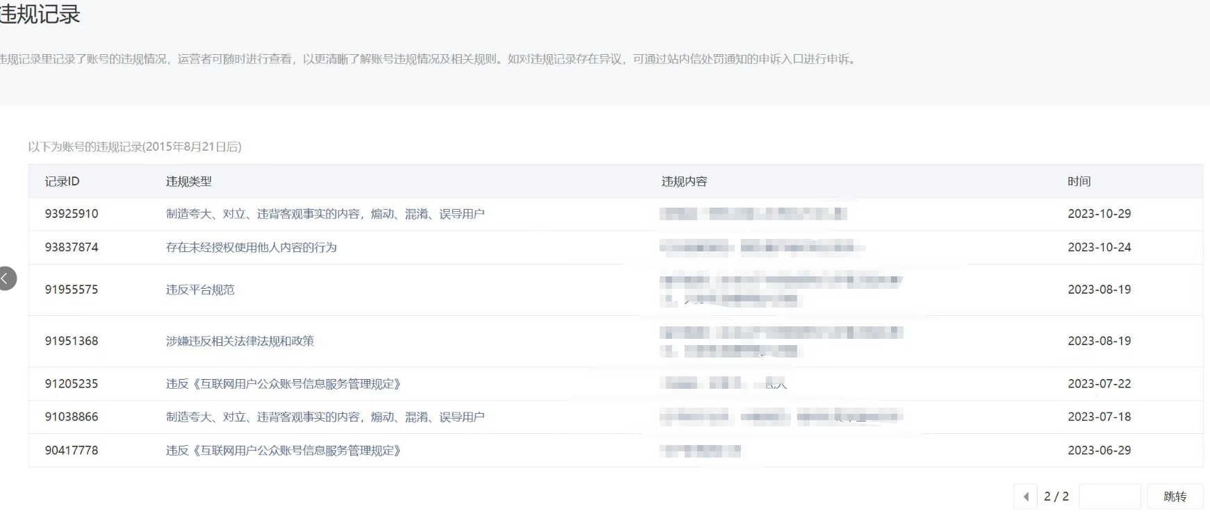Screen dimensions: 1210x527
Task: Open 涉嫌违反相关法律法规和政策 violation link
Action: point(240,341)
